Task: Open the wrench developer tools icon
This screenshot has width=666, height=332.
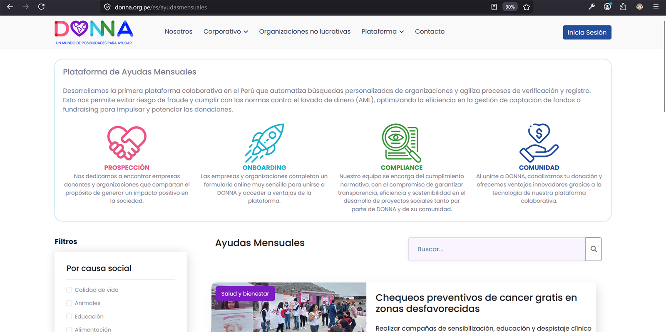Action: pos(591,7)
